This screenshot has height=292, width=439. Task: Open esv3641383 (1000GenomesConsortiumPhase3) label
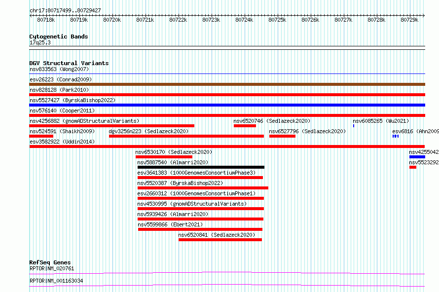click(196, 173)
